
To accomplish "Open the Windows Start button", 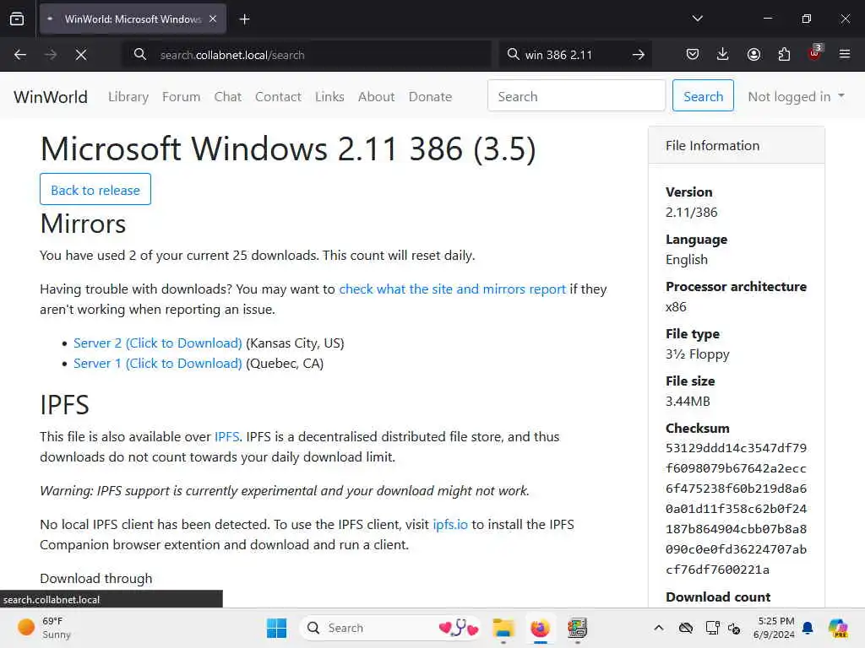I will point(276,628).
